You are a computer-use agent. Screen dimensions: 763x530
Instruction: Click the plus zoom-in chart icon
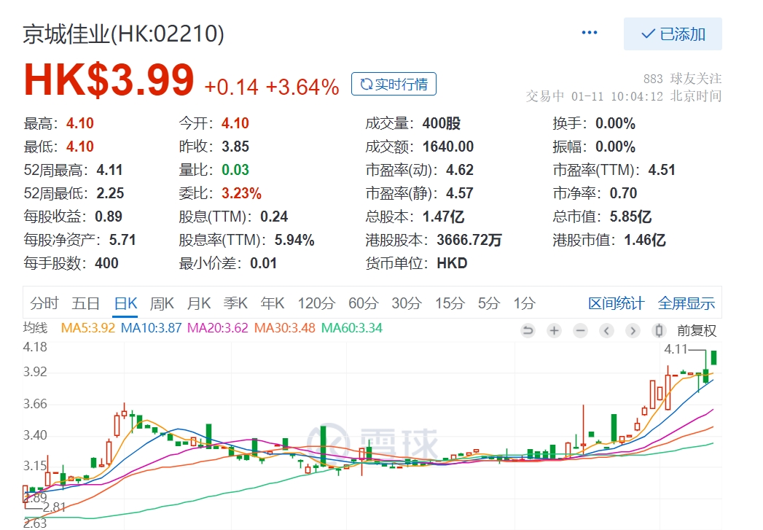coord(554,331)
